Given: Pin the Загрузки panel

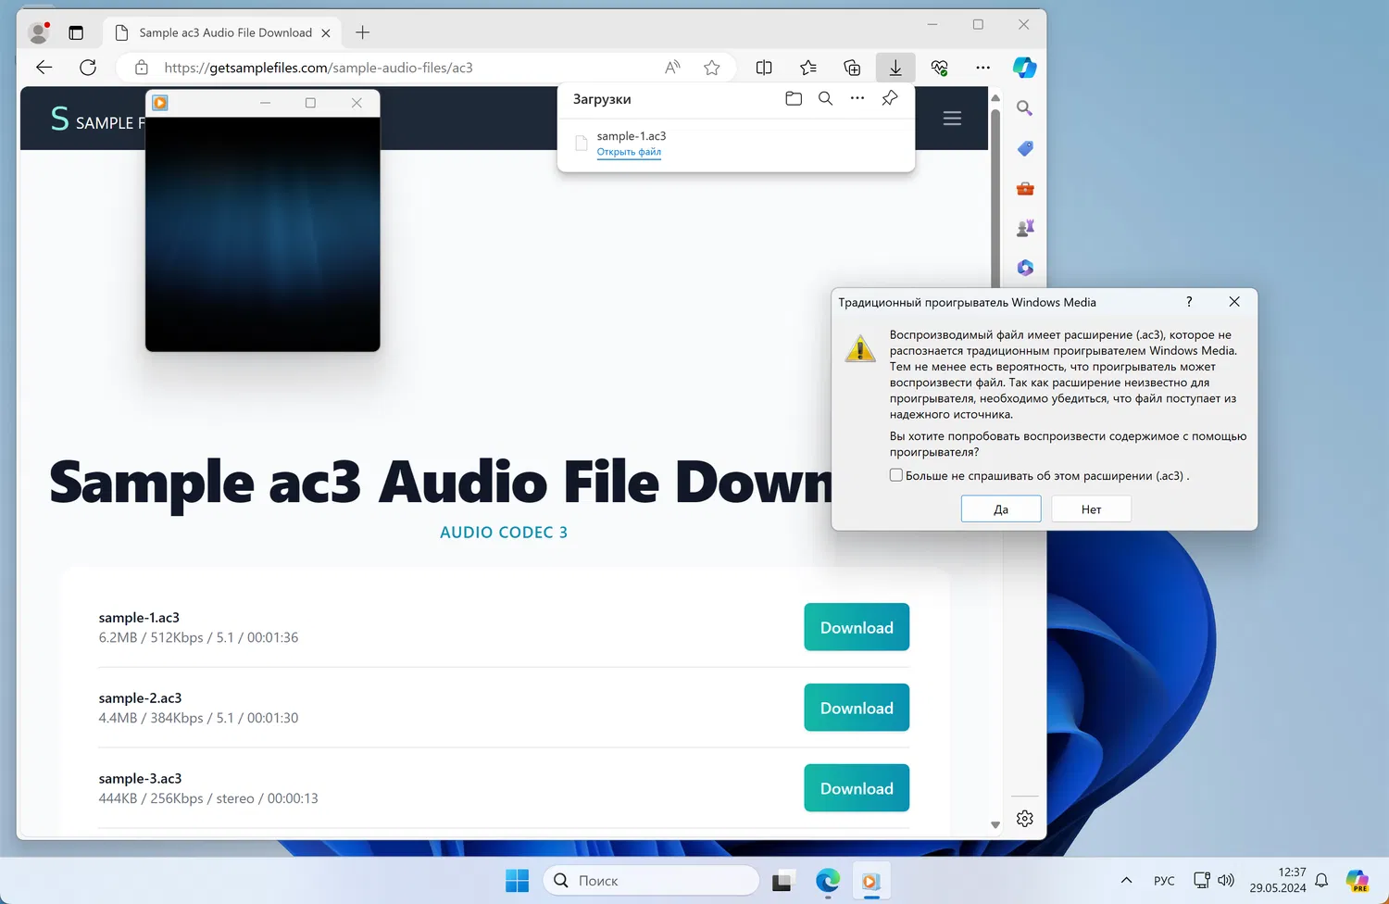Looking at the screenshot, I should tap(890, 98).
